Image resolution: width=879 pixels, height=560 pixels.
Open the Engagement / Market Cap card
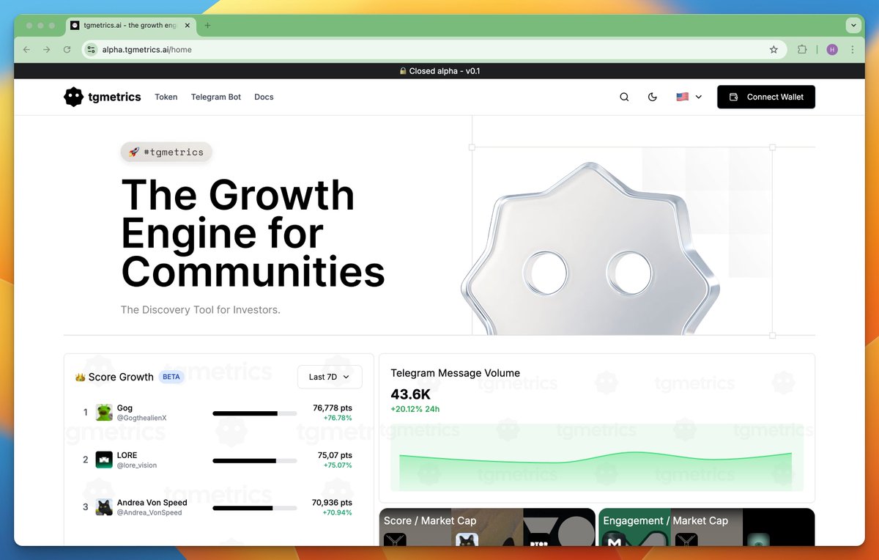pos(707,527)
